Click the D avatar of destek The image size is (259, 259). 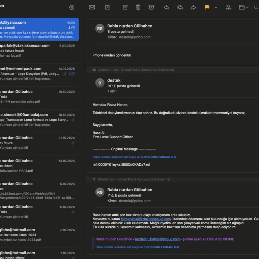click(100, 83)
